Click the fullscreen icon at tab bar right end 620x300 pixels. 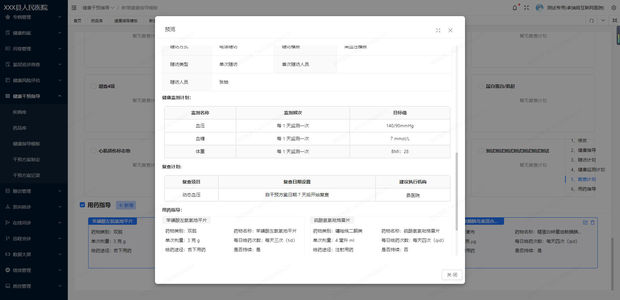point(615,20)
